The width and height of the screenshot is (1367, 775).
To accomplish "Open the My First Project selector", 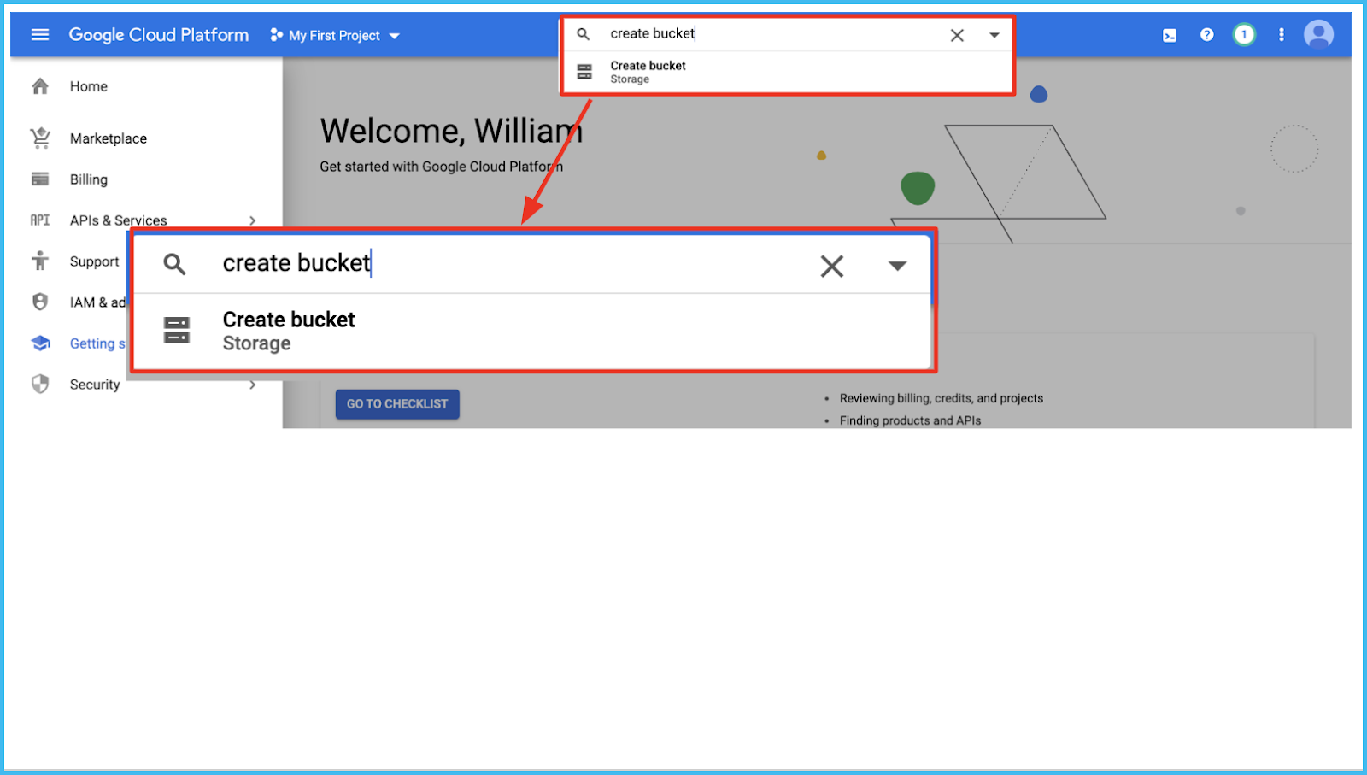I will pos(335,36).
